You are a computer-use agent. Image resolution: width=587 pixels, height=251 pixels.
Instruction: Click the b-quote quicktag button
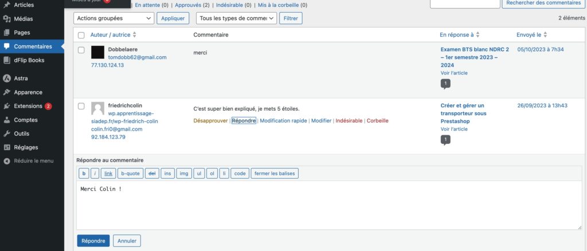pos(130,174)
